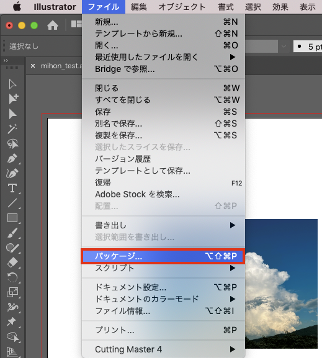
Task: Open the Illustrator application menu
Action: (x=55, y=7)
